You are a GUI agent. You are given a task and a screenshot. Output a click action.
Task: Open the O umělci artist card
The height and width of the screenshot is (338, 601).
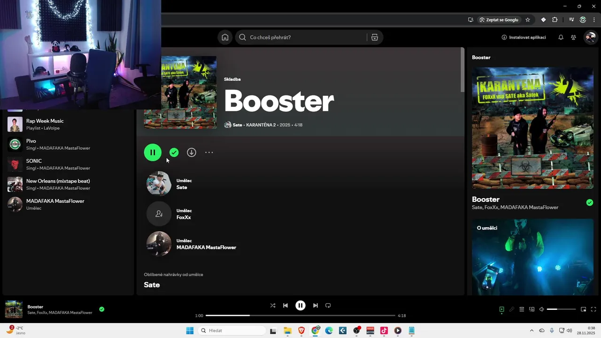click(532, 257)
